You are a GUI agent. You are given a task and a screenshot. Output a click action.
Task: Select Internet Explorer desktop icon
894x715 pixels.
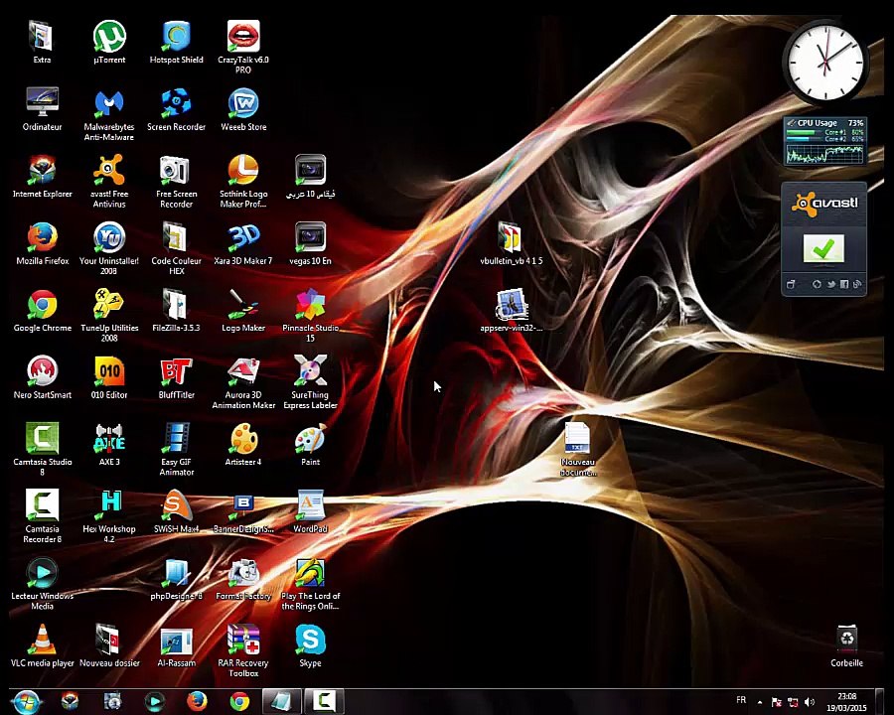42,176
